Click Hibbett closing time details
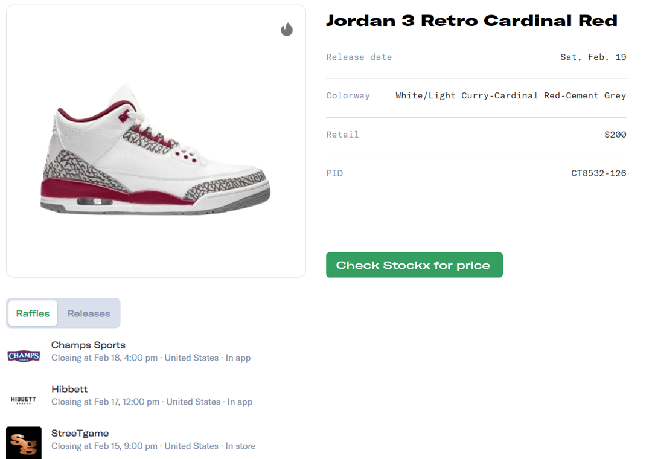Screen dimensions: 652x459 click(x=152, y=402)
